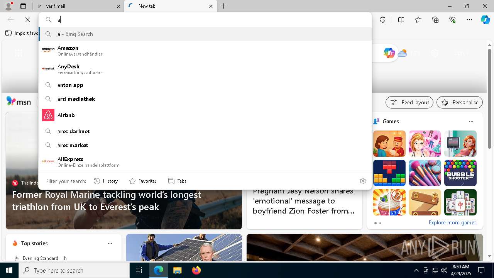Open Task View on the taskbar
The width and height of the screenshot is (494, 278).
[139, 270]
